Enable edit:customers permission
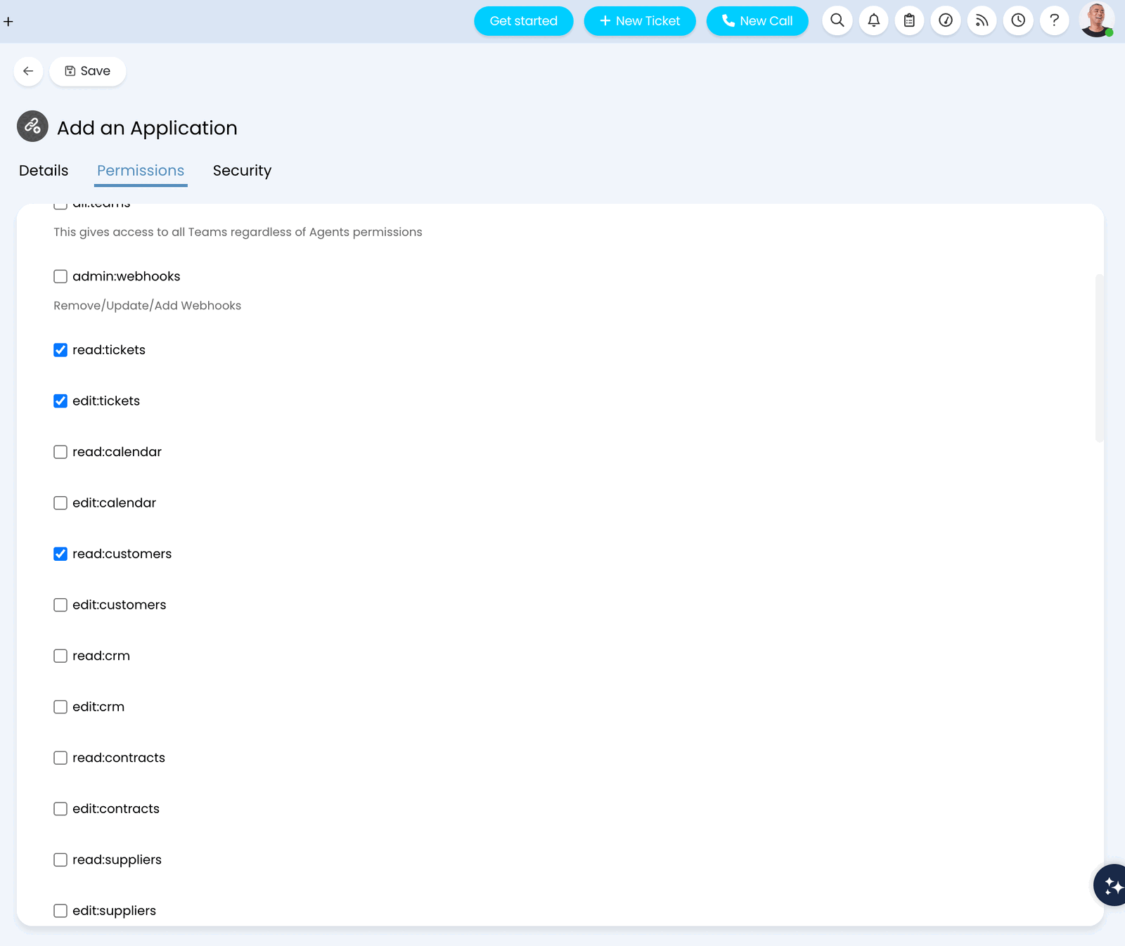Viewport: 1125px width, 946px height. coord(60,605)
